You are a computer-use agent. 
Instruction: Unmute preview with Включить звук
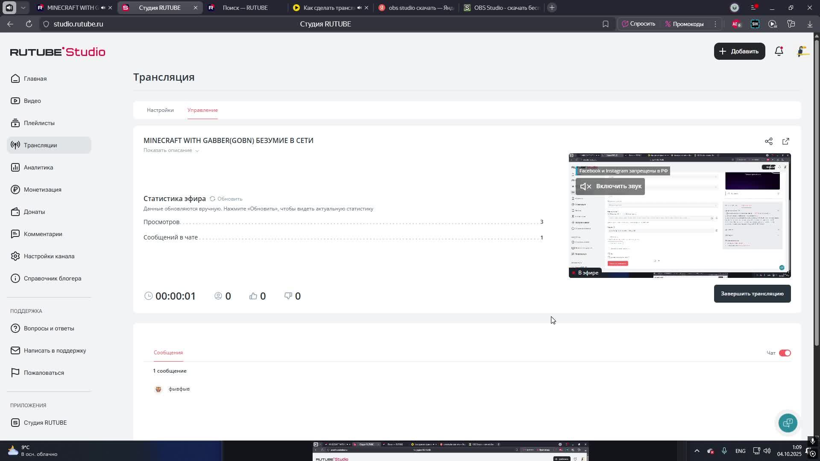tap(610, 187)
